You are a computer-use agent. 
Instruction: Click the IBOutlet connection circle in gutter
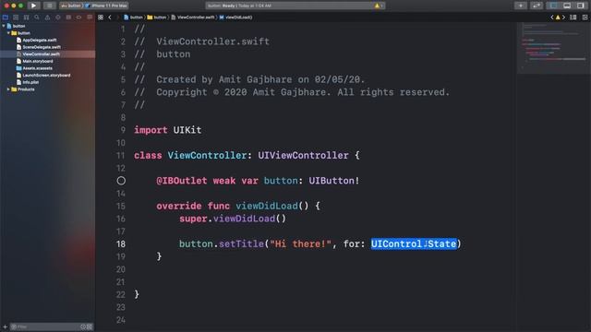point(121,181)
